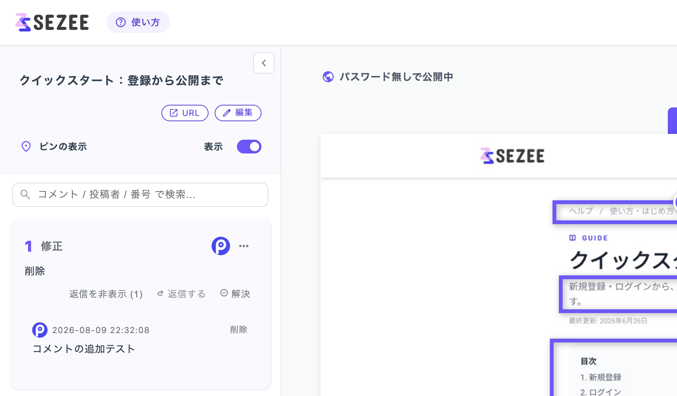
Task: Click the page title クイックスタート：登録から公開まで
Action: click(122, 81)
